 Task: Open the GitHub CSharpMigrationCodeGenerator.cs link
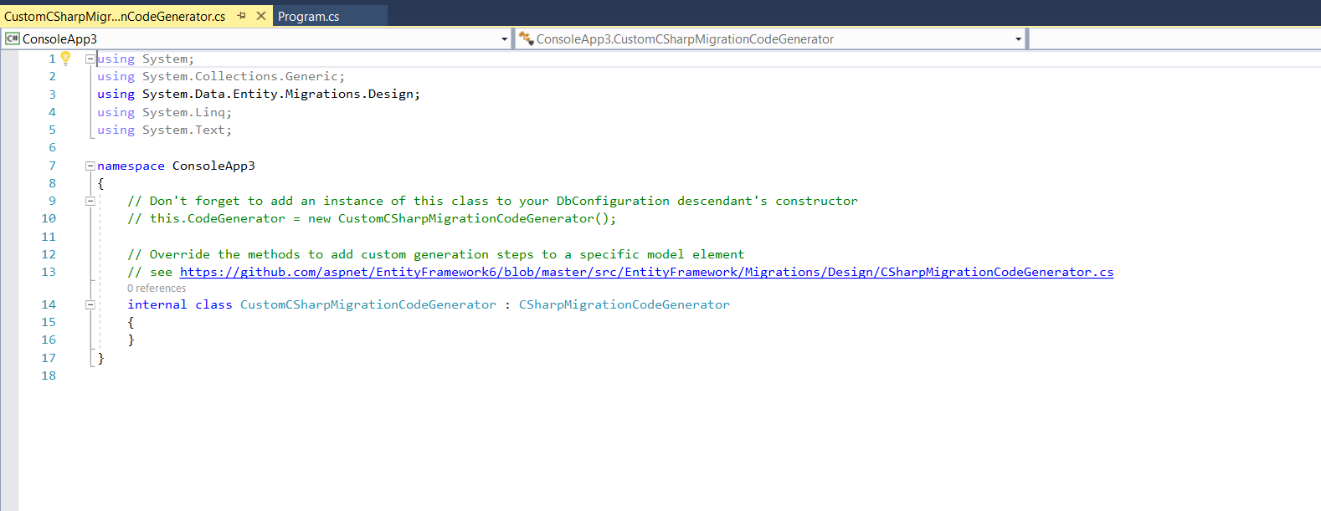(x=646, y=272)
